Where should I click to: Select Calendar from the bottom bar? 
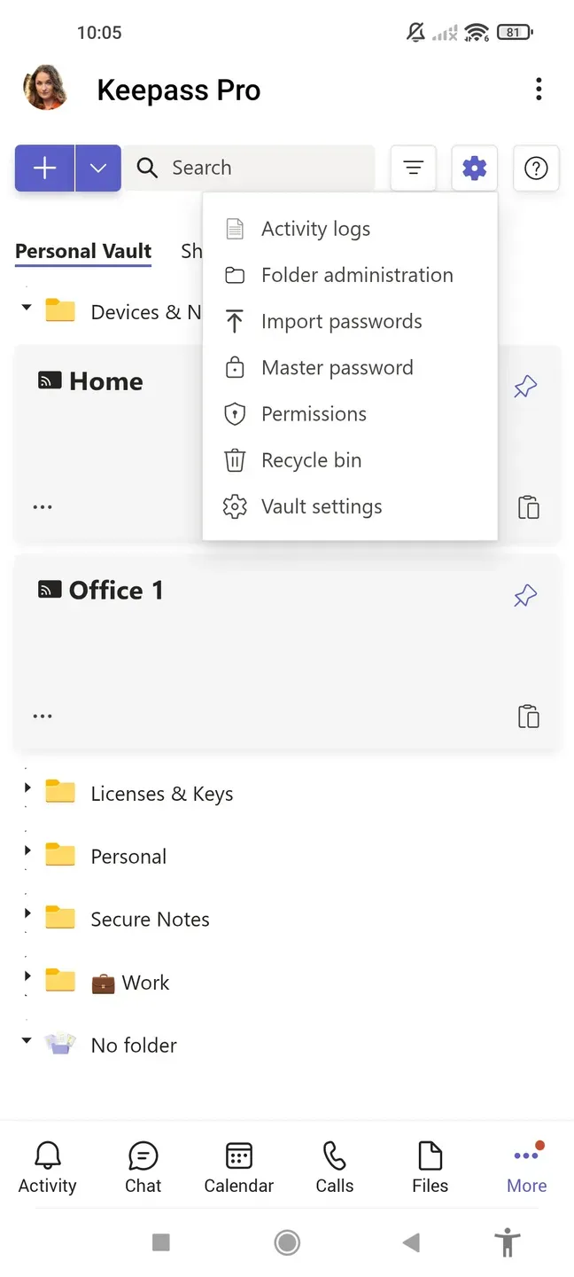point(238,1167)
